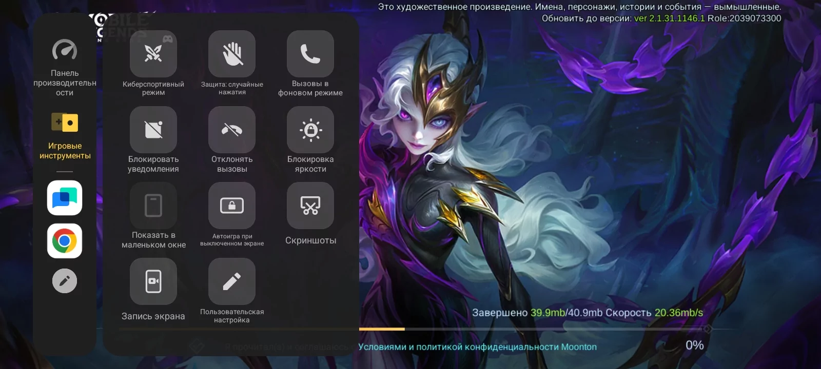Click the fiction disclaimer text at top
The image size is (821, 369).
580,7
